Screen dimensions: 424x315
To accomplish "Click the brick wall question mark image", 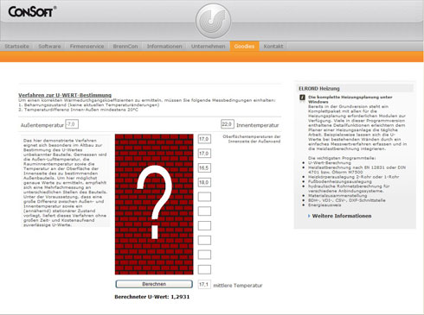I will click(154, 205).
